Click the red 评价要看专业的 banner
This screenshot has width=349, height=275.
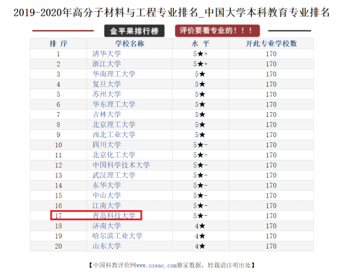click(217, 31)
